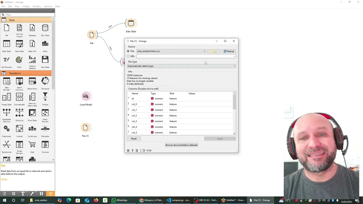This screenshot has height=204, width=363.
Task: Click the widget list scrollbar down arrow
Action: point(53,160)
